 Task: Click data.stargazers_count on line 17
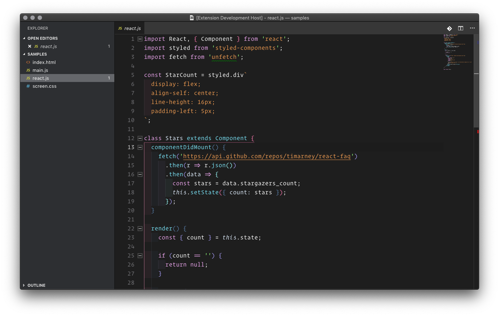[x=260, y=183]
